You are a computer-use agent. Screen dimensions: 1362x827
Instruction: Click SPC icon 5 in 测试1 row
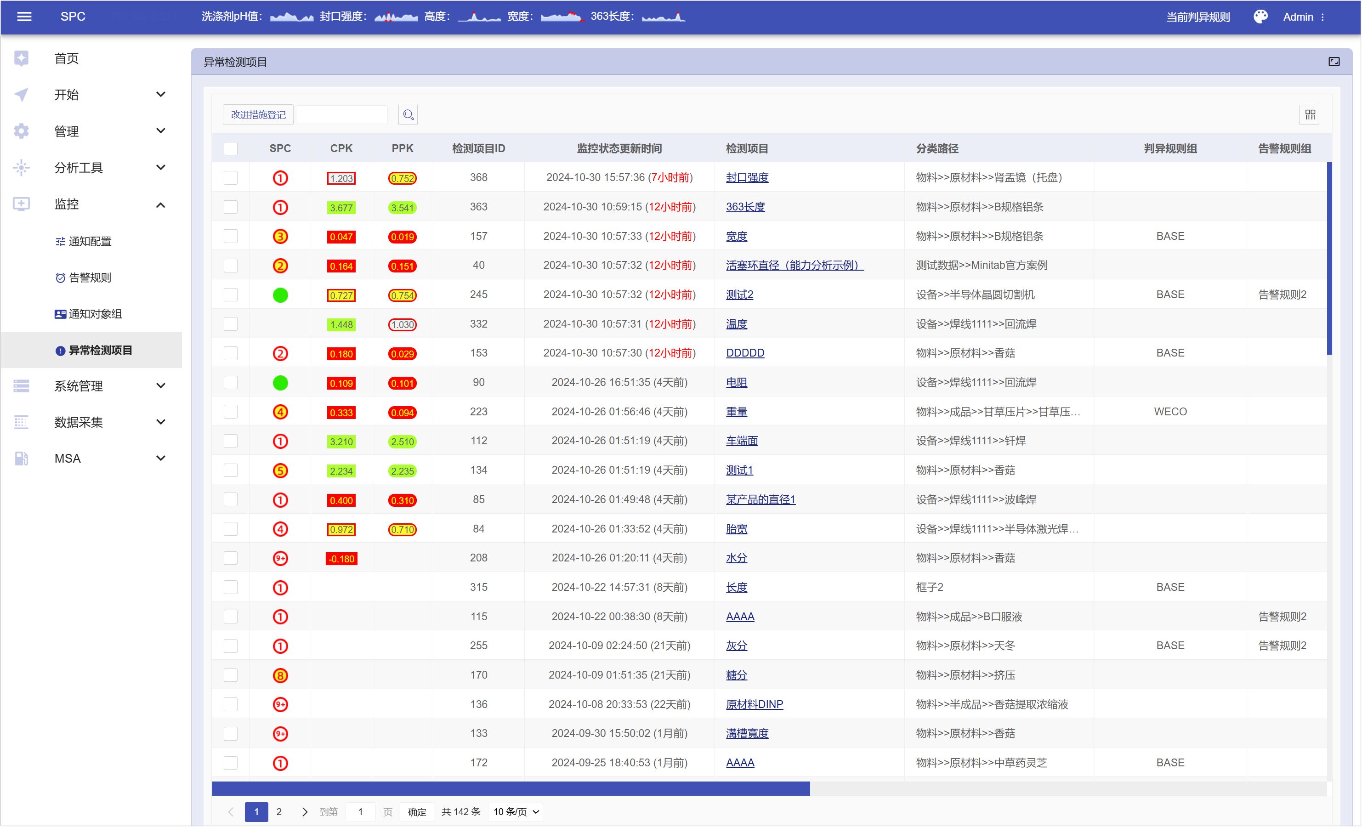click(x=280, y=470)
